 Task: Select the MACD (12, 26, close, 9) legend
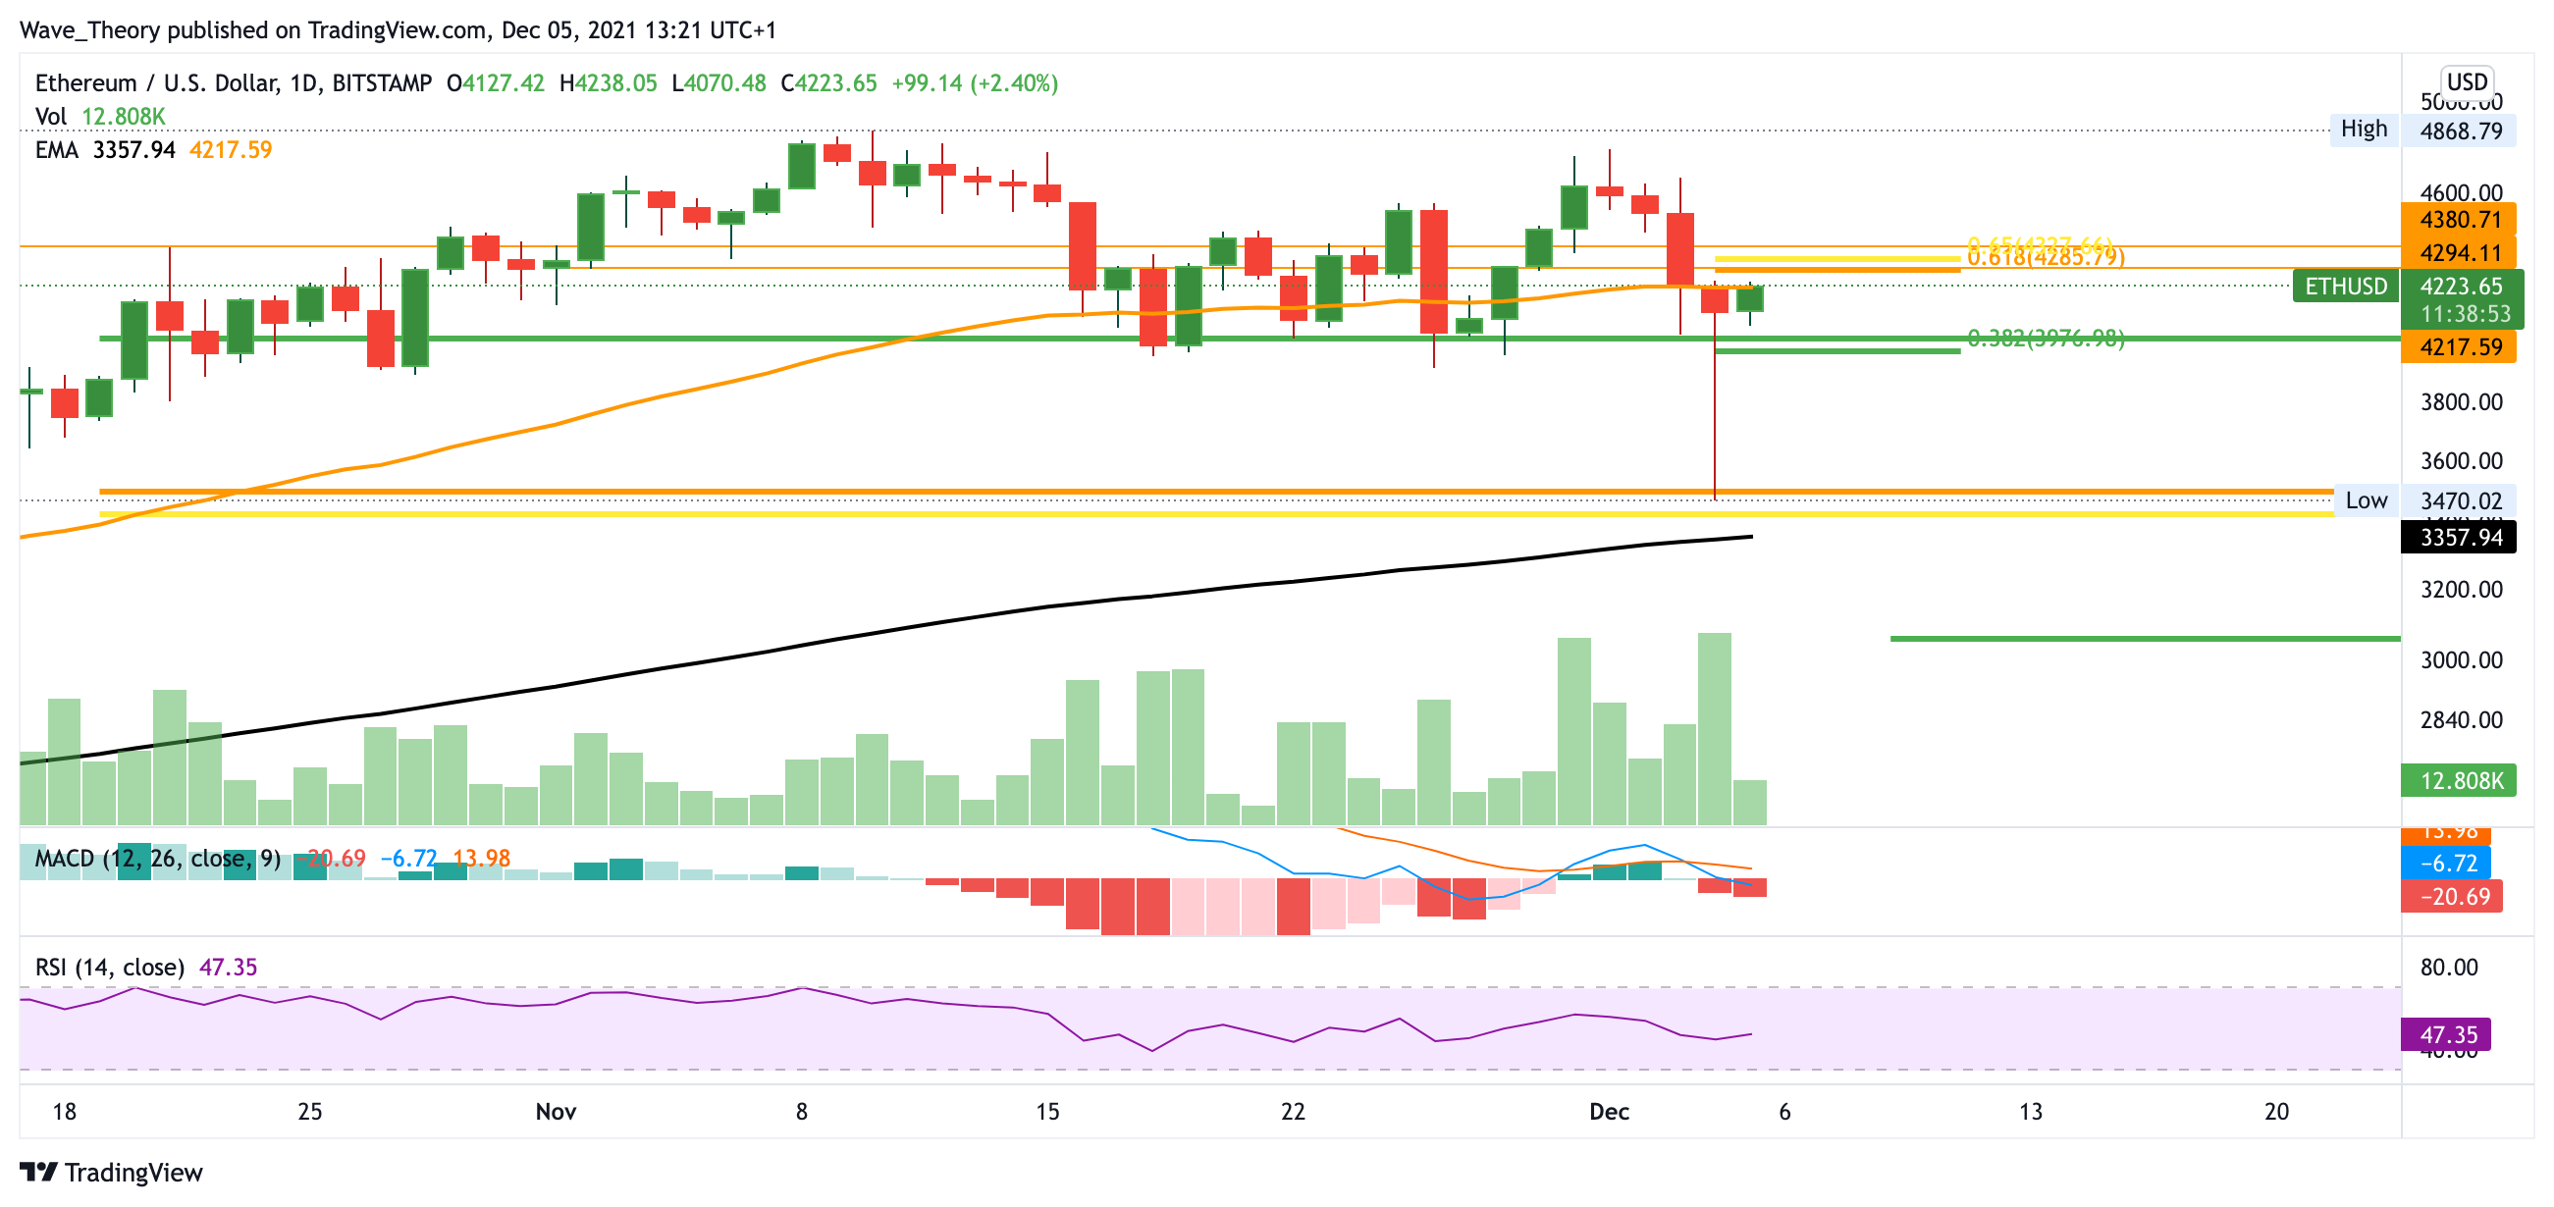157,859
